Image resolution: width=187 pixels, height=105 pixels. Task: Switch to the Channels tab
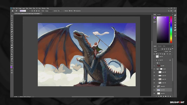coord(160,46)
